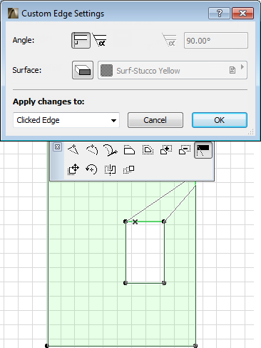
Task: Select the mirror tool in pet palette
Action: [111, 169]
